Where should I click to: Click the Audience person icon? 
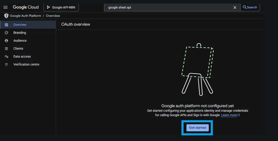coord(6,41)
